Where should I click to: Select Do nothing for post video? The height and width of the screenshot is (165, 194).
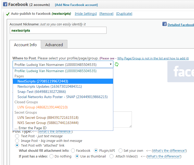(x=51, y=156)
